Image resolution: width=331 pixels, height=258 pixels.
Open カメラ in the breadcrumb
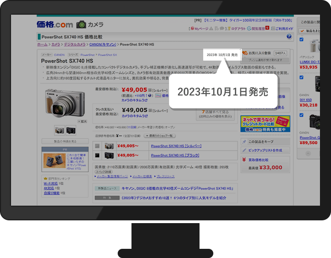click(56, 45)
